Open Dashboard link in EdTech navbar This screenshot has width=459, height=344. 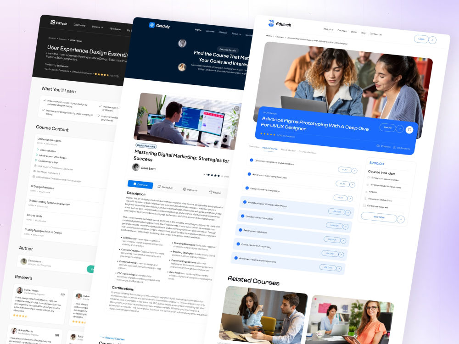79,25
